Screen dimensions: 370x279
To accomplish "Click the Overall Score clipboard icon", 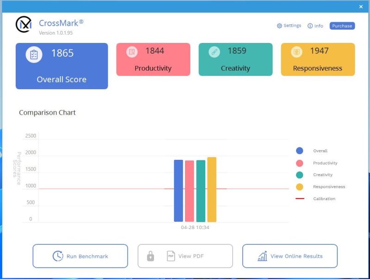I will [x=34, y=55].
